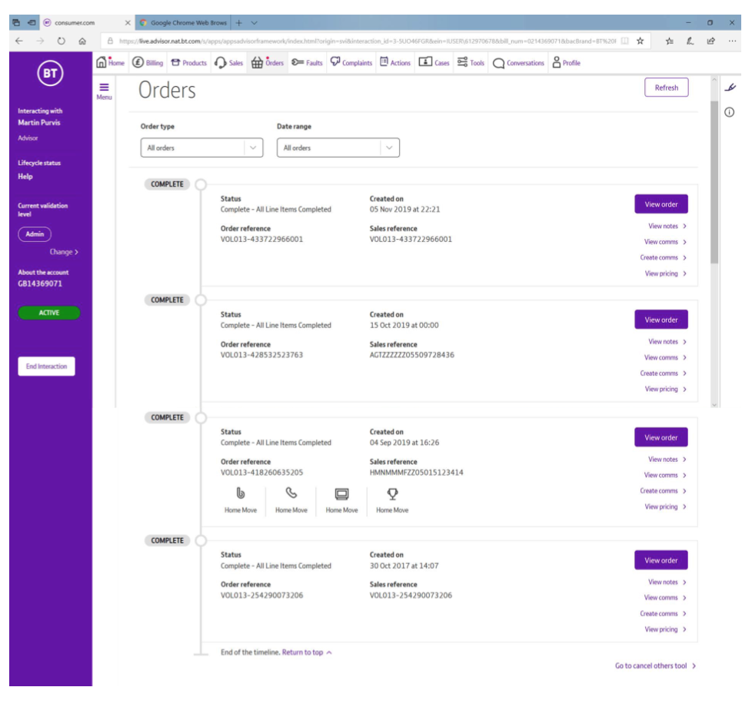Screen dimensions: 752x707
Task: Click the ACTIVE account status badge
Action: pyautogui.click(x=49, y=313)
